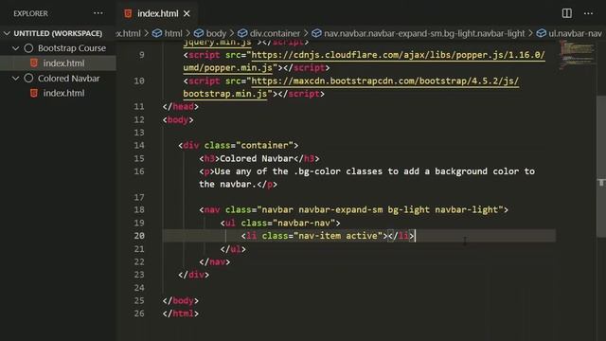Click the "navbar-nav" class value on line 19
The width and height of the screenshot is (606, 341).
(304, 223)
